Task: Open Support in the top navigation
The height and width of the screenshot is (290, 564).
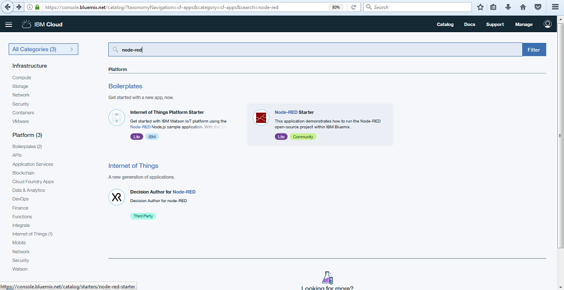Action: [495, 24]
